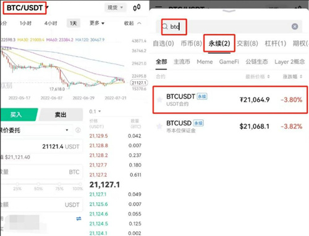
Task: Select ask price 21,127.7 in order book
Action: [98, 165]
